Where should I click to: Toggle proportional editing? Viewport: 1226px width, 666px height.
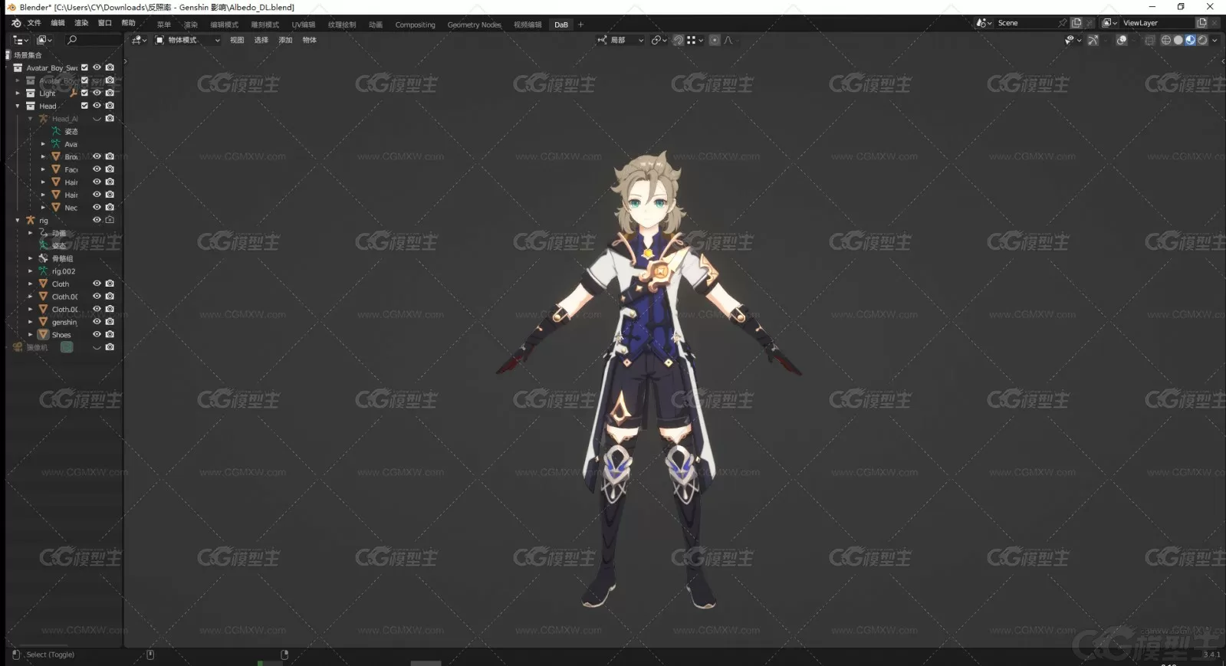pos(715,40)
